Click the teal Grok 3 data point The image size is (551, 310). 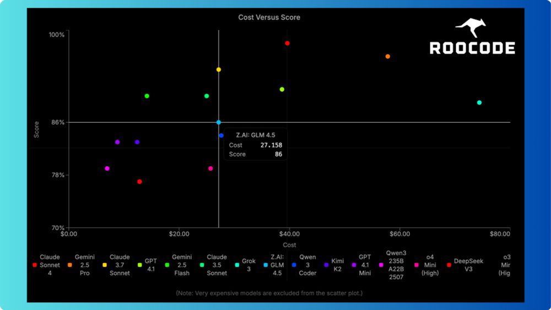pyautogui.click(x=479, y=102)
